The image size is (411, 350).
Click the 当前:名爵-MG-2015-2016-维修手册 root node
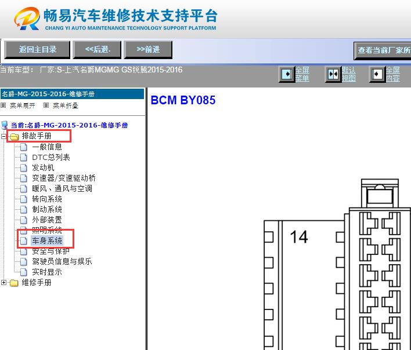tap(69, 125)
